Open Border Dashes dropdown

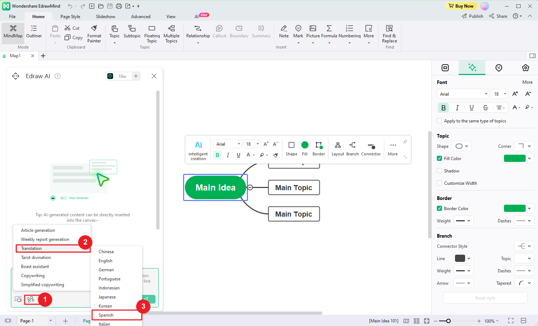pos(524,221)
